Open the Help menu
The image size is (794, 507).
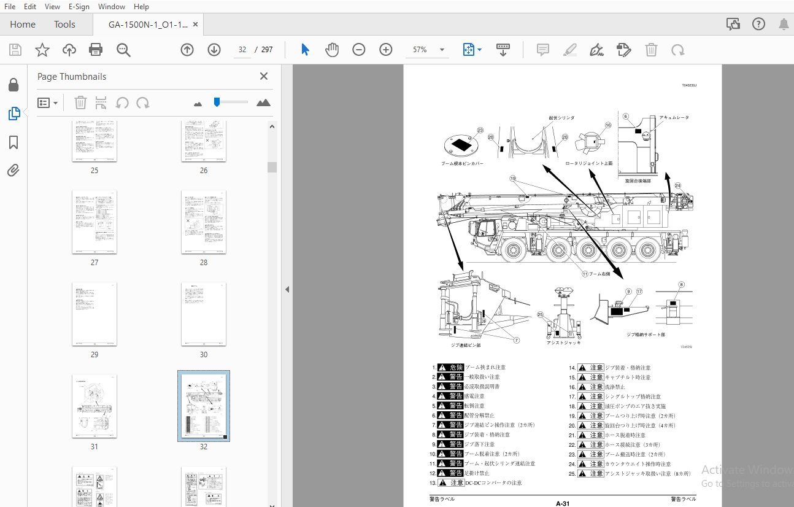point(141,7)
